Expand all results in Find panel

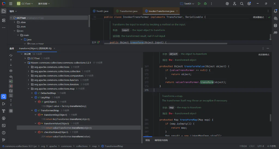coord(11,100)
